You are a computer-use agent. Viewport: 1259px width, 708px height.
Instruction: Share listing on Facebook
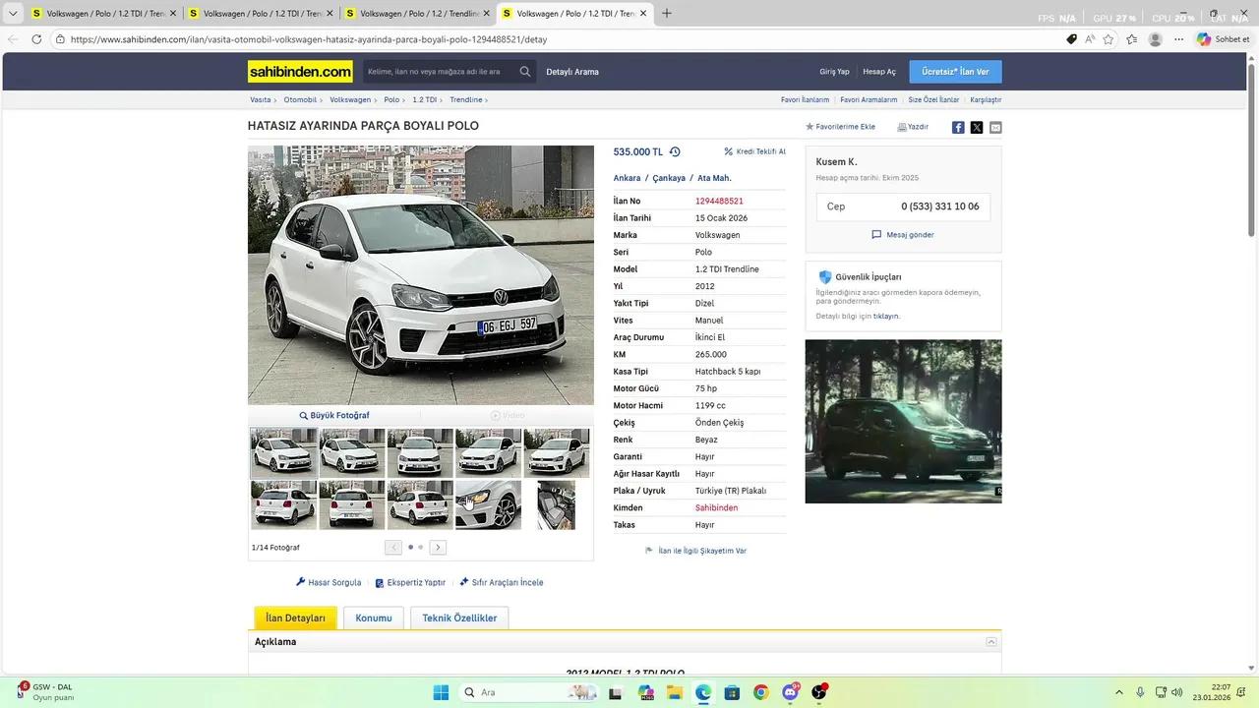click(958, 127)
